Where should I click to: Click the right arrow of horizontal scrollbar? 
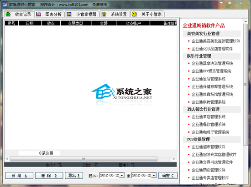[x=174, y=159]
